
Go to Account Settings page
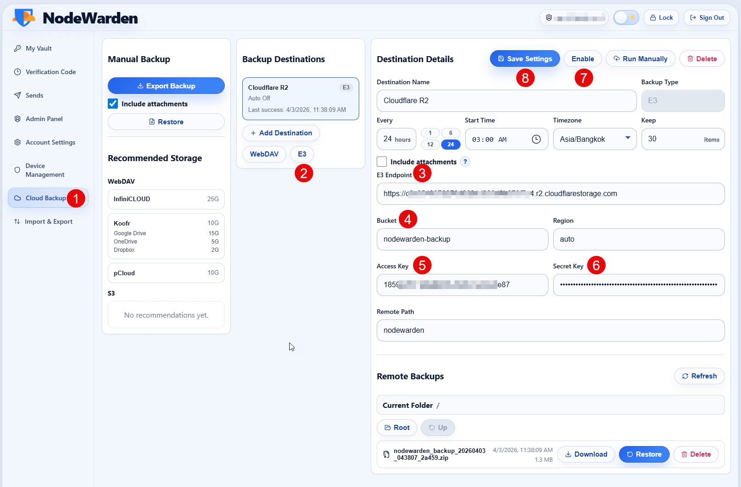[50, 142]
